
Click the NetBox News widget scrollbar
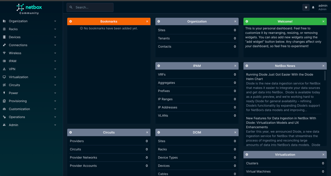[x=324, y=75]
